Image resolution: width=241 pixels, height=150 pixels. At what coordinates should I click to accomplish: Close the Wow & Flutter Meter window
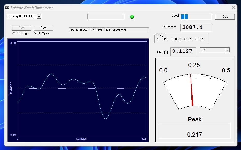(x=233, y=8)
